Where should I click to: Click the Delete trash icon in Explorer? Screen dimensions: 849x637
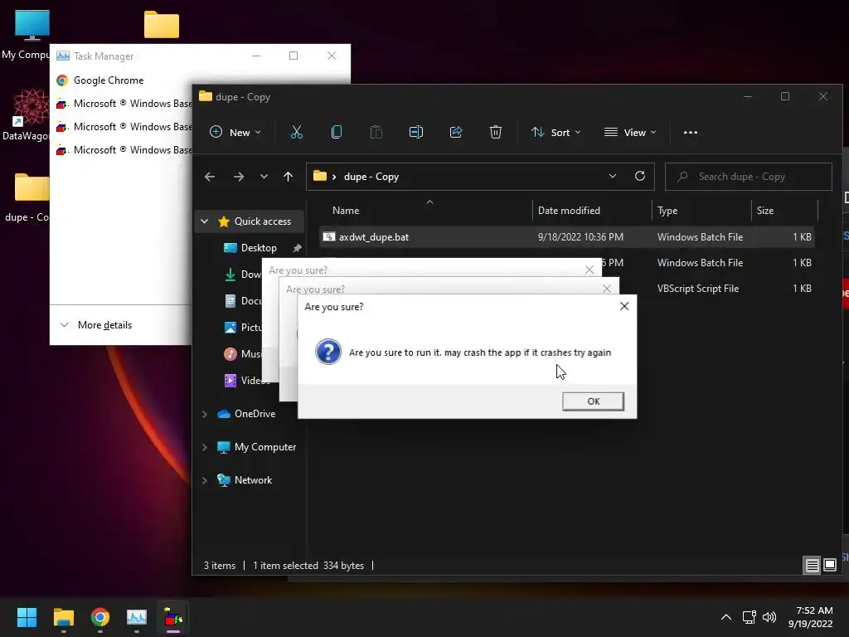pyautogui.click(x=496, y=132)
